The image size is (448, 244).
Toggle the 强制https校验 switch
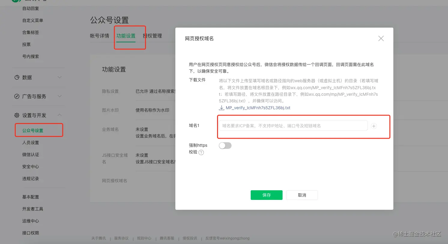pos(225,146)
